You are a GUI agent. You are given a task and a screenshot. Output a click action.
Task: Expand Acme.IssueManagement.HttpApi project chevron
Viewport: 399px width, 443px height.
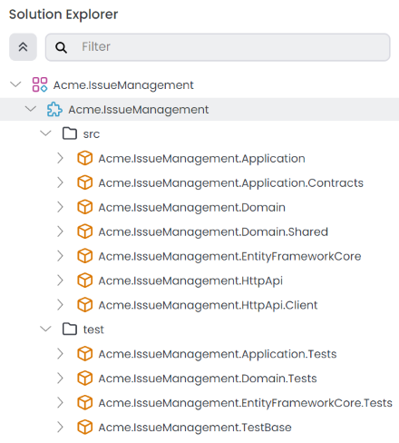(60, 281)
